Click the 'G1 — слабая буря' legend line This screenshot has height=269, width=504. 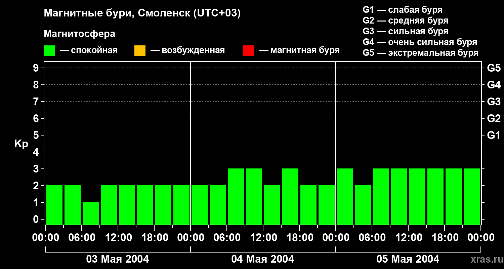coord(403,10)
